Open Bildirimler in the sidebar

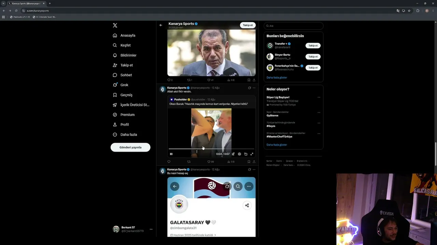(x=125, y=55)
